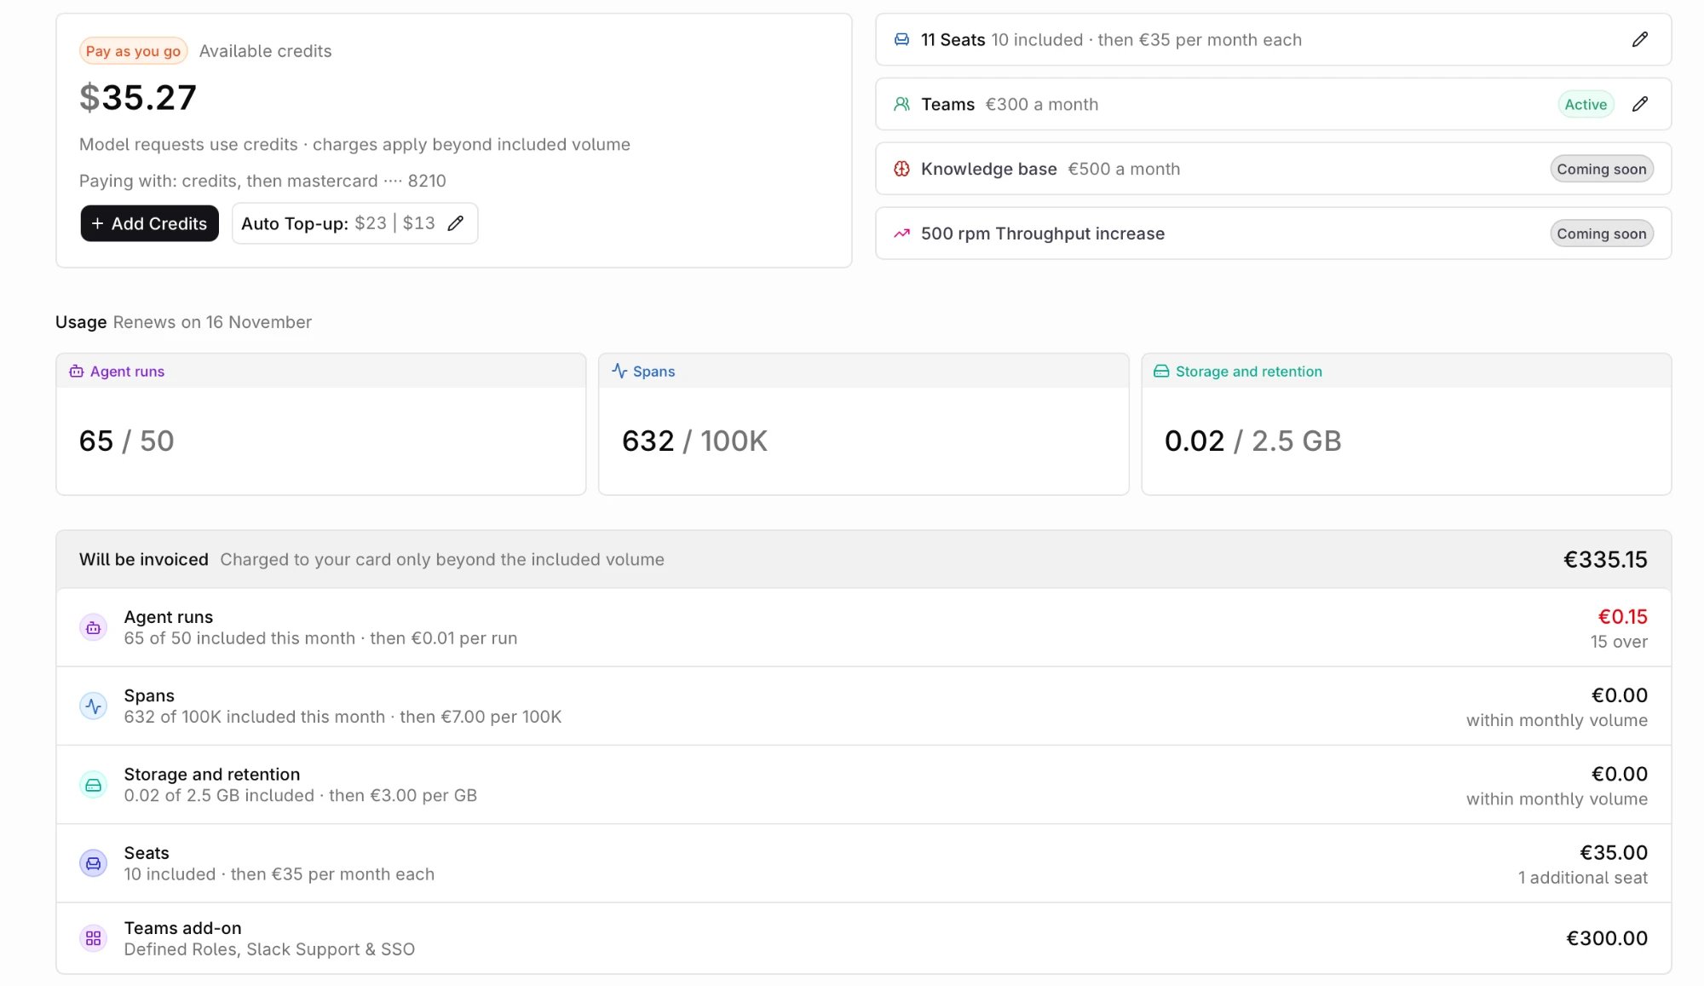Click the Knowledge base brain icon
Image resolution: width=1704 pixels, height=986 pixels.
coord(901,169)
